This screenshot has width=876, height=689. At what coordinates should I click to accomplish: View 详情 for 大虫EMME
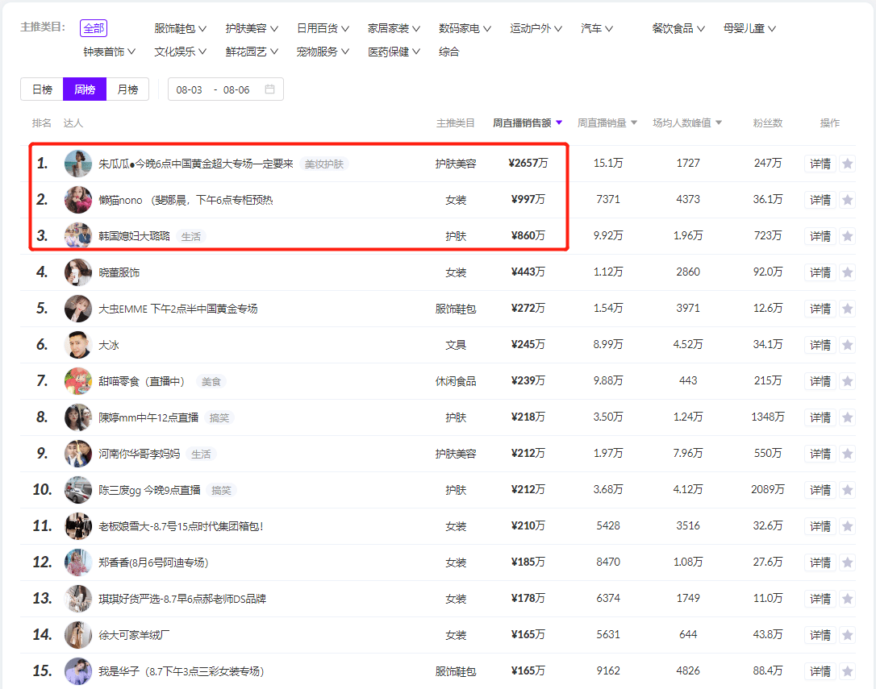click(820, 309)
